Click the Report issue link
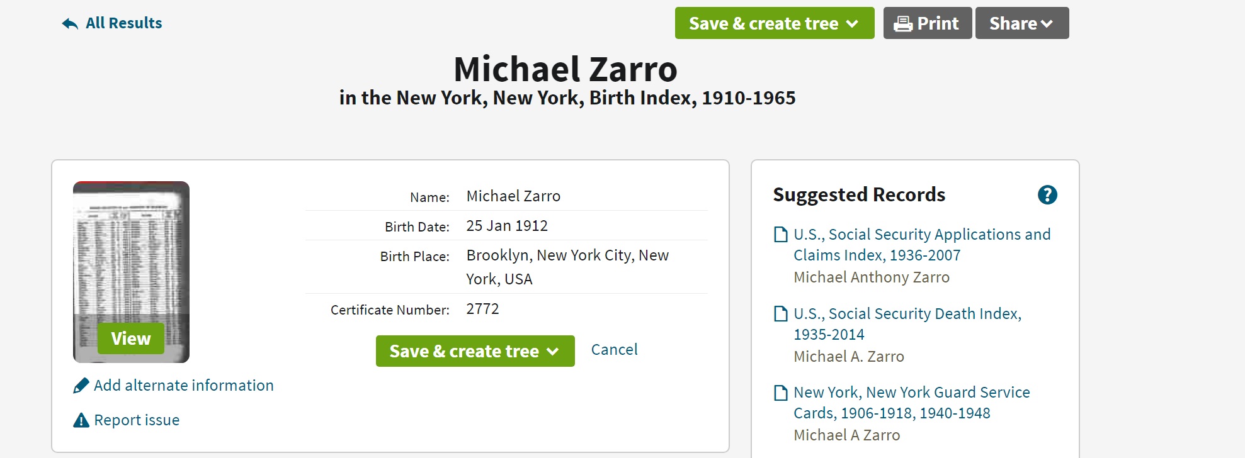 [x=137, y=420]
